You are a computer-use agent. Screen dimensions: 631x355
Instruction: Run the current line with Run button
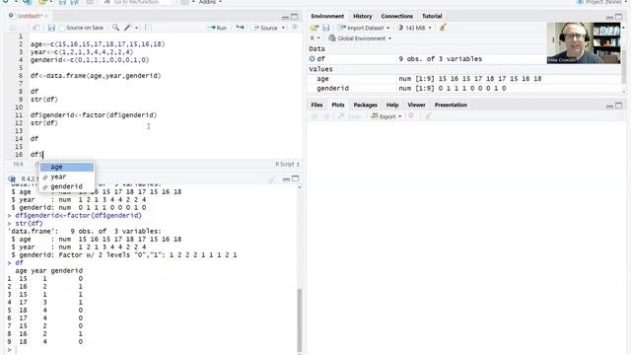click(217, 28)
